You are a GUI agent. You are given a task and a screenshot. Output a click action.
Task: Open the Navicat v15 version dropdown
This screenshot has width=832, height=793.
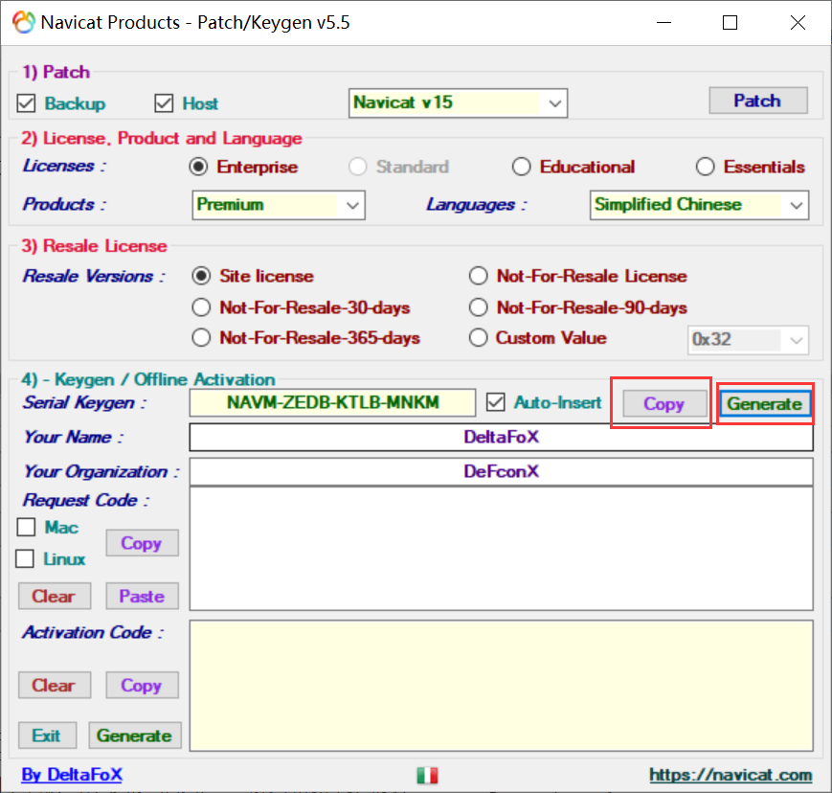click(x=458, y=103)
